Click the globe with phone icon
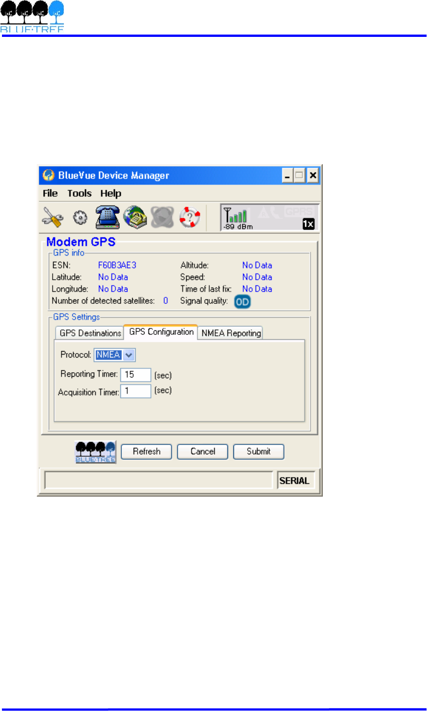This screenshot has height=711, width=427. click(135, 217)
